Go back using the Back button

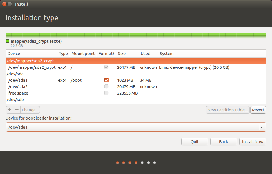point(223,142)
